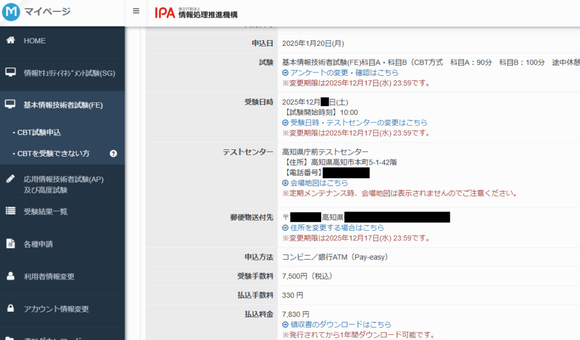Open the 会場地図はこちら map link

tap(318, 183)
